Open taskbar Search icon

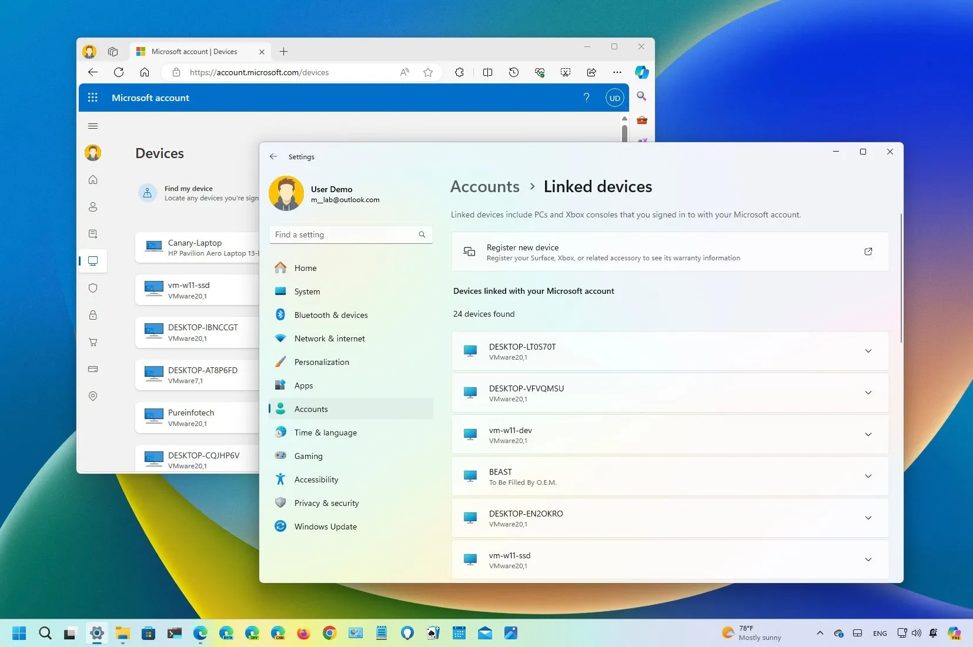[x=45, y=633]
